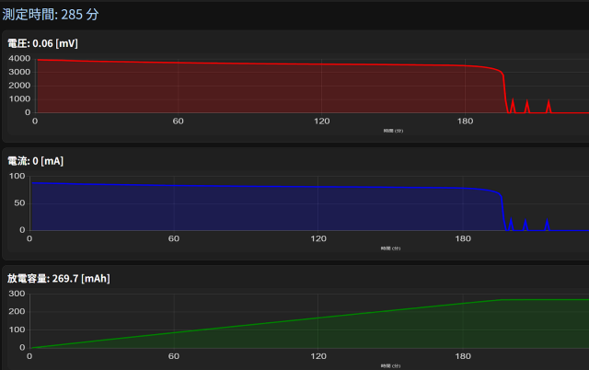Click the 100 label on current axis

(x=17, y=176)
